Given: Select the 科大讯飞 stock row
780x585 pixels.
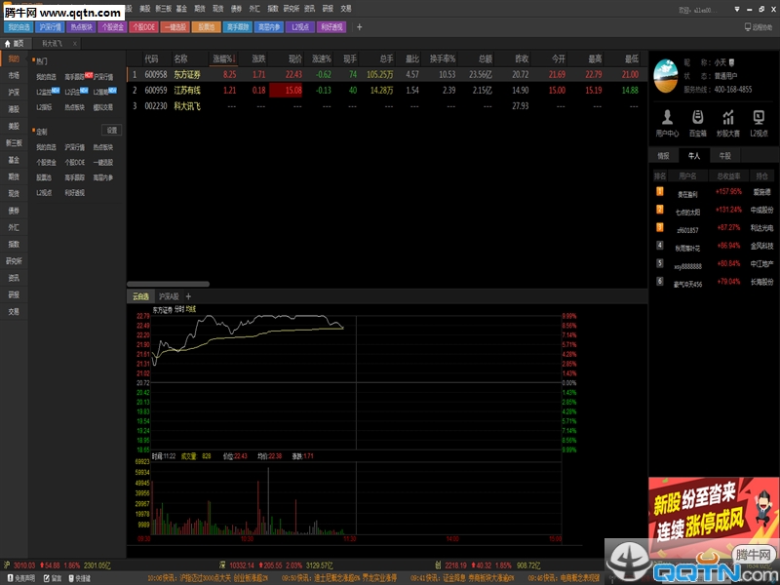Looking at the screenshot, I should [387, 106].
